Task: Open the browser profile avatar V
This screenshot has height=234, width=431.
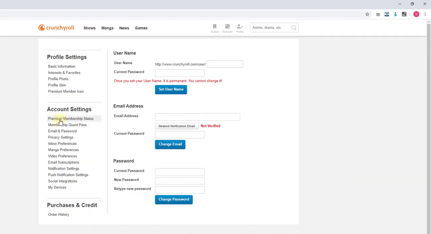Action: pyautogui.click(x=417, y=14)
